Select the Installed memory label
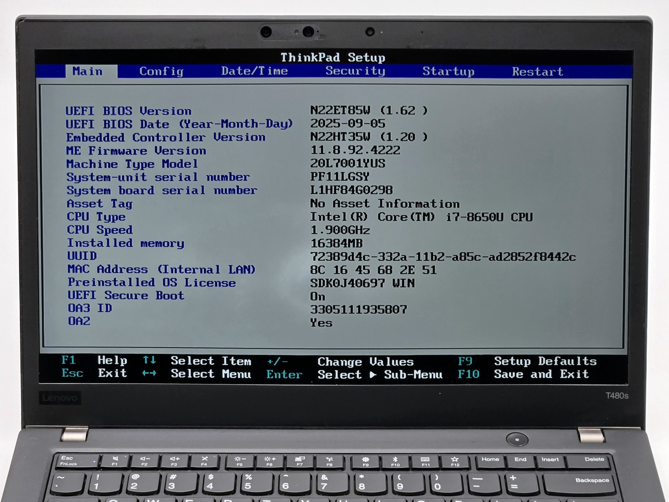 pyautogui.click(x=126, y=243)
